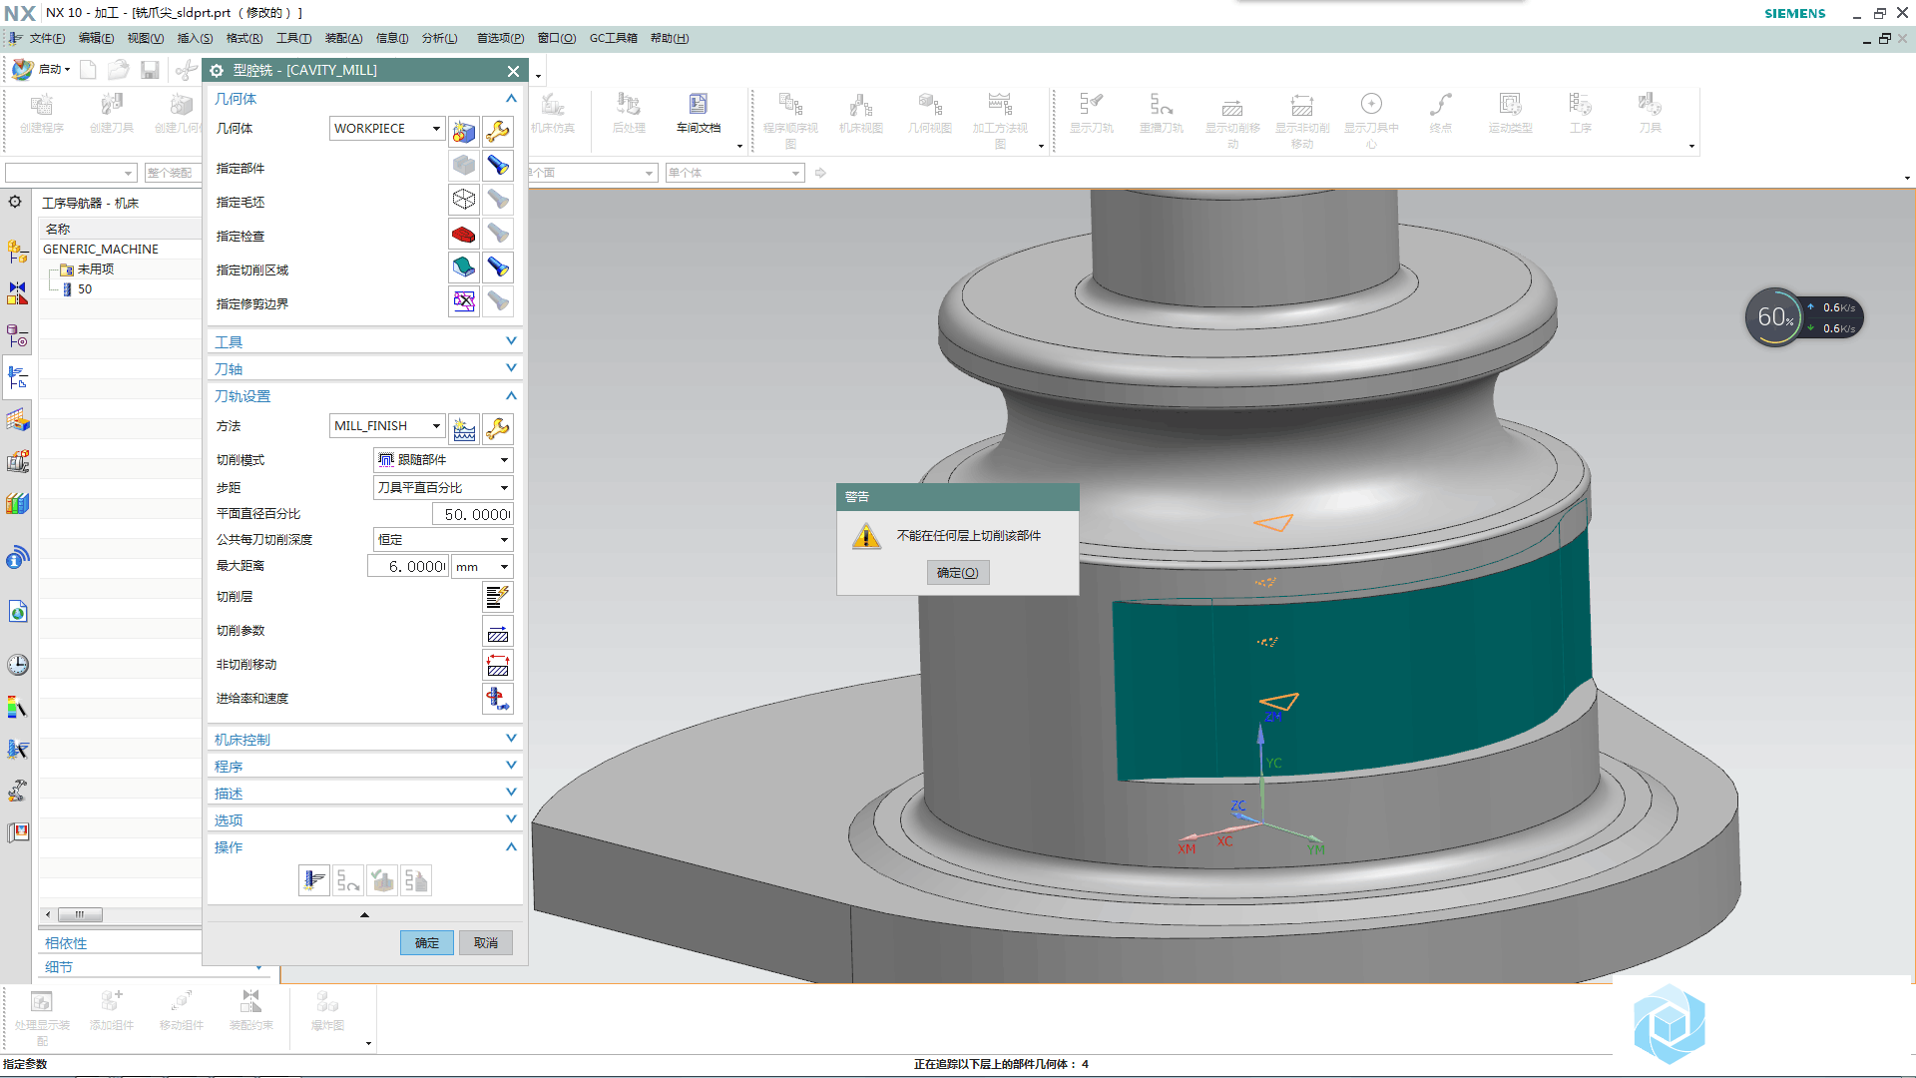The width and height of the screenshot is (1916, 1078).
Task: Expand the 刀轴 section
Action: pos(364,368)
